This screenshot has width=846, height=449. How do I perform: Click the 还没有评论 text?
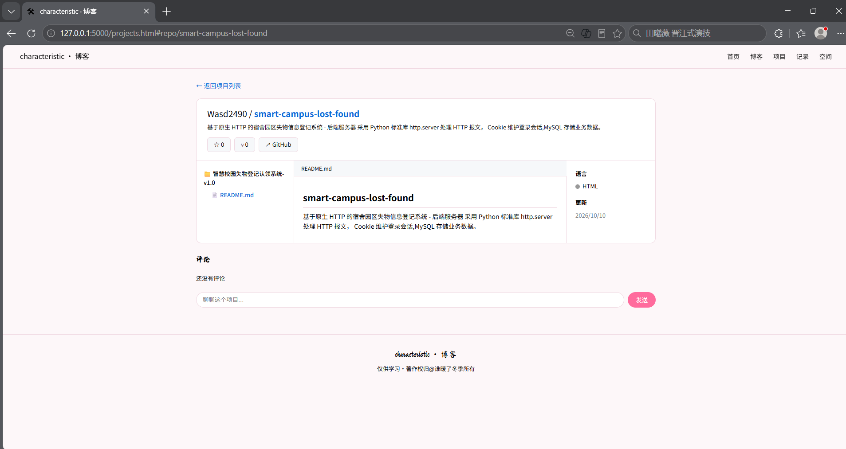click(x=211, y=278)
